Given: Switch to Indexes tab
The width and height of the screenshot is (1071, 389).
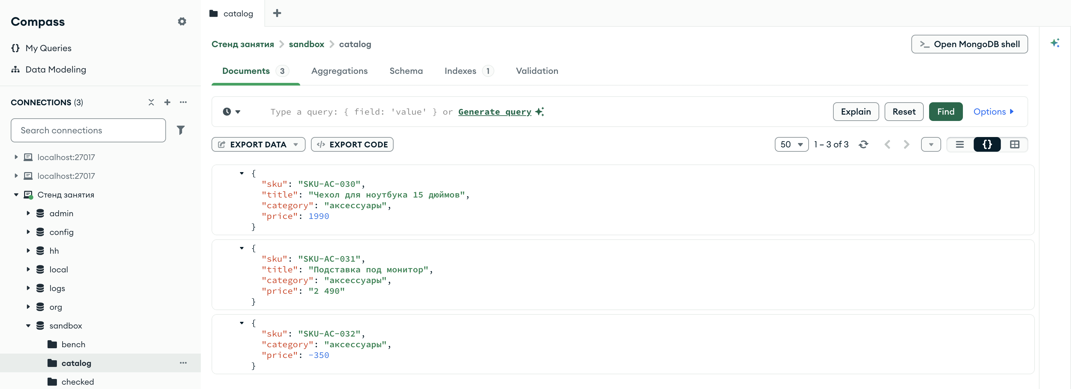Looking at the screenshot, I should click(x=469, y=71).
